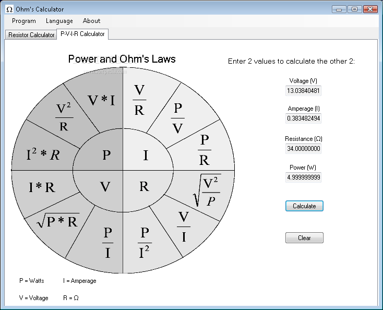Click the 'P = Watts' legend text
This screenshot has height=310, width=383.
coord(32,281)
